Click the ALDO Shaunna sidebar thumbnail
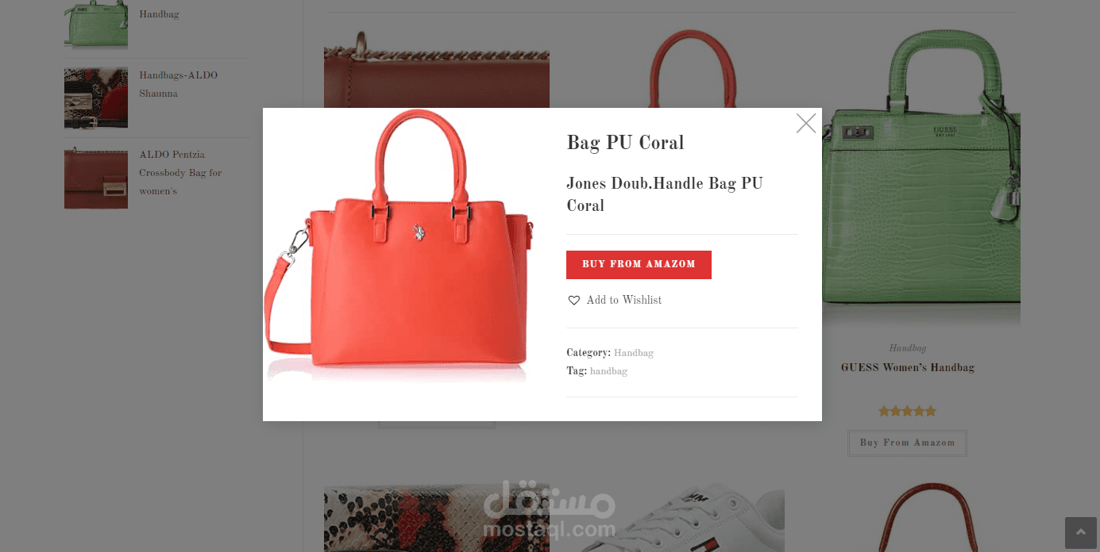Viewport: 1100px width, 552px height. (96, 98)
